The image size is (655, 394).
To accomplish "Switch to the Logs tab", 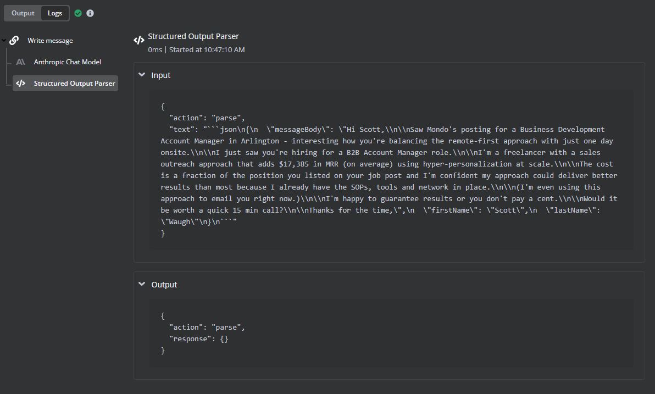I will click(55, 13).
